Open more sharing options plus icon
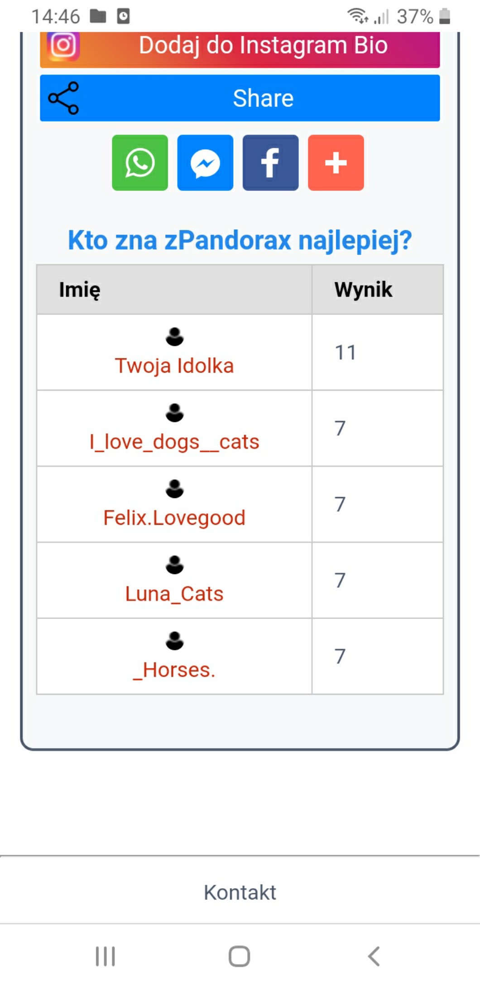Image resolution: width=480 pixels, height=987 pixels. pyautogui.click(x=336, y=163)
